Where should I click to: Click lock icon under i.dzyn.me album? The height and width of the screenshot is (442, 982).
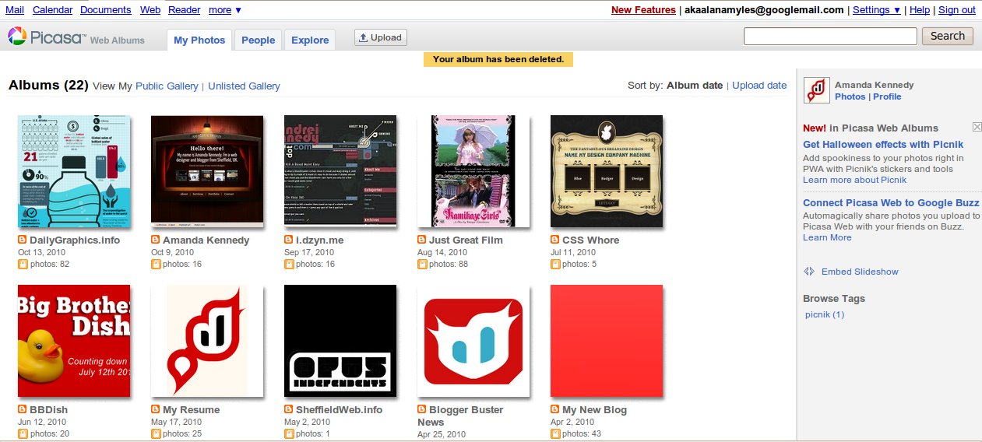[x=289, y=265]
